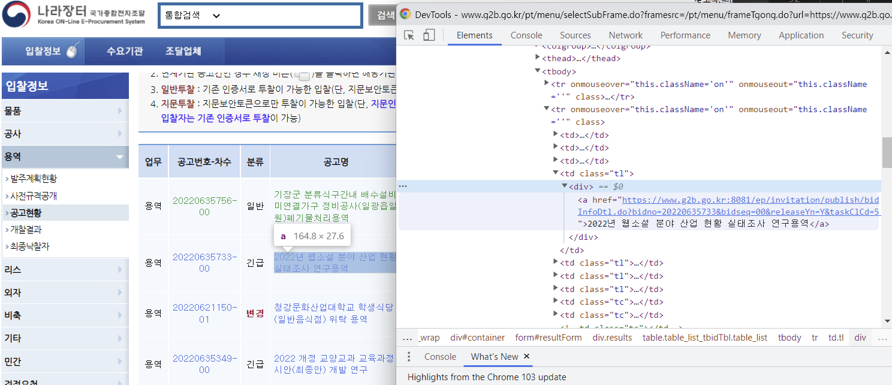Viewport: 892px width, 385px height.
Task: Click breadcrumb div.results
Action: coord(612,338)
